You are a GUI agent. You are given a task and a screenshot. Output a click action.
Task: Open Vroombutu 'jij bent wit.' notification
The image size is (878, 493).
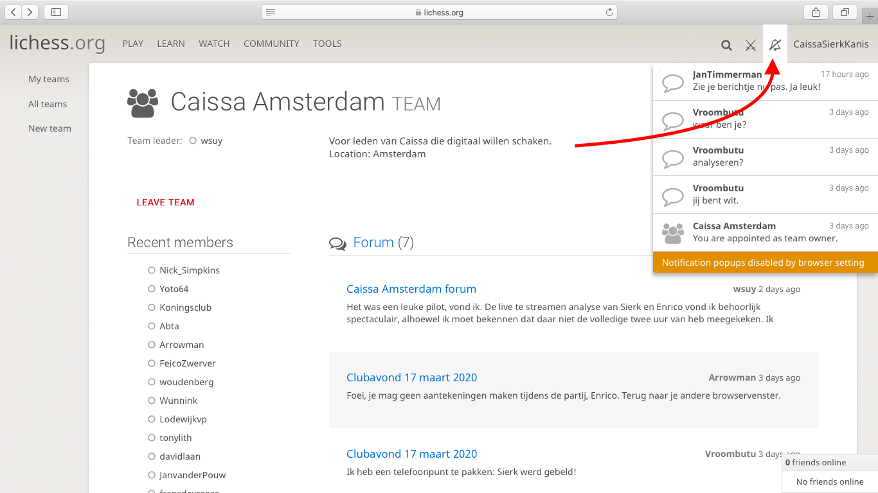765,195
